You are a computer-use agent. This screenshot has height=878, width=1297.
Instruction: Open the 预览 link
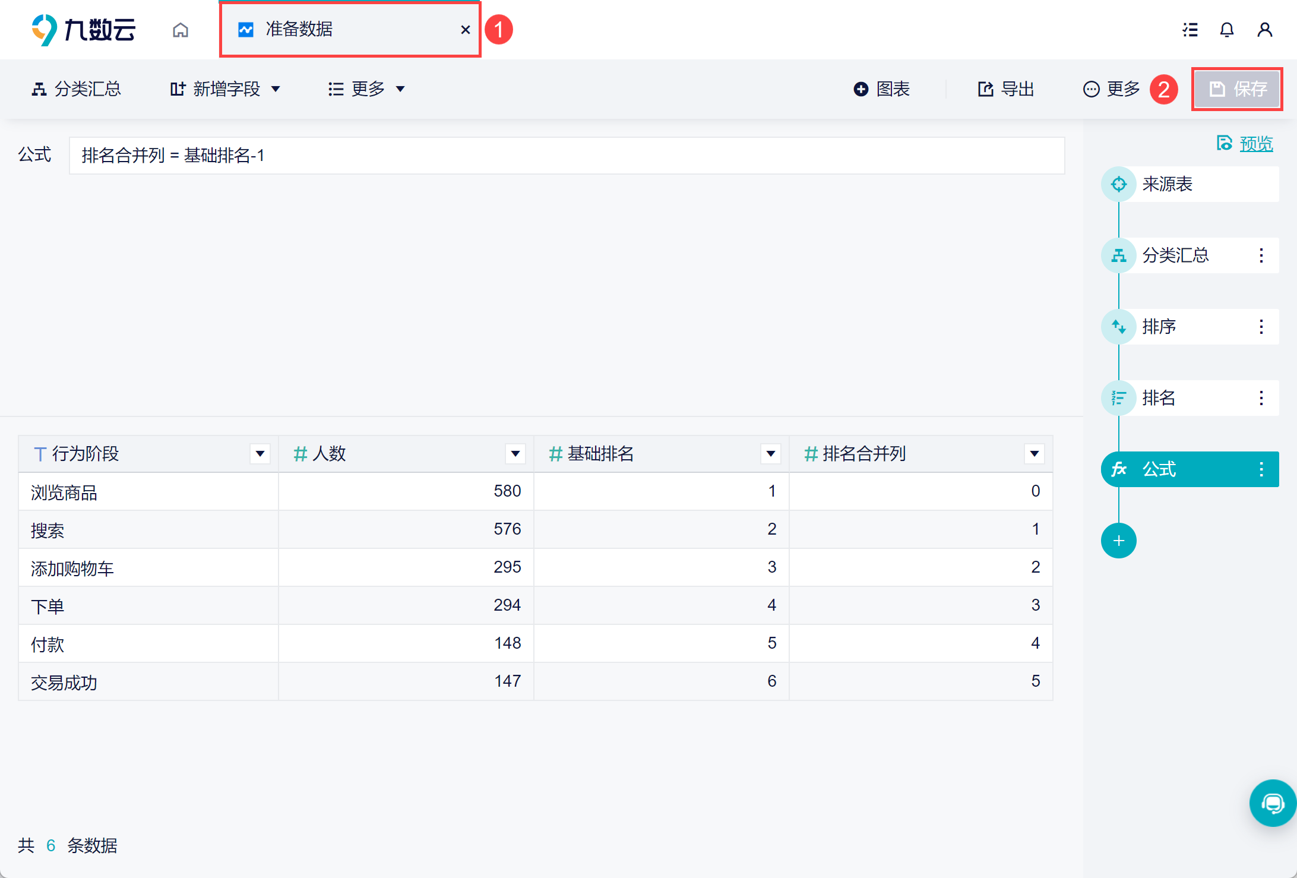[1255, 144]
